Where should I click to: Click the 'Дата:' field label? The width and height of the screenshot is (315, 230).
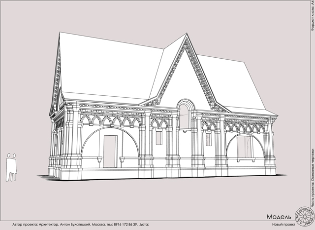coord(144,225)
